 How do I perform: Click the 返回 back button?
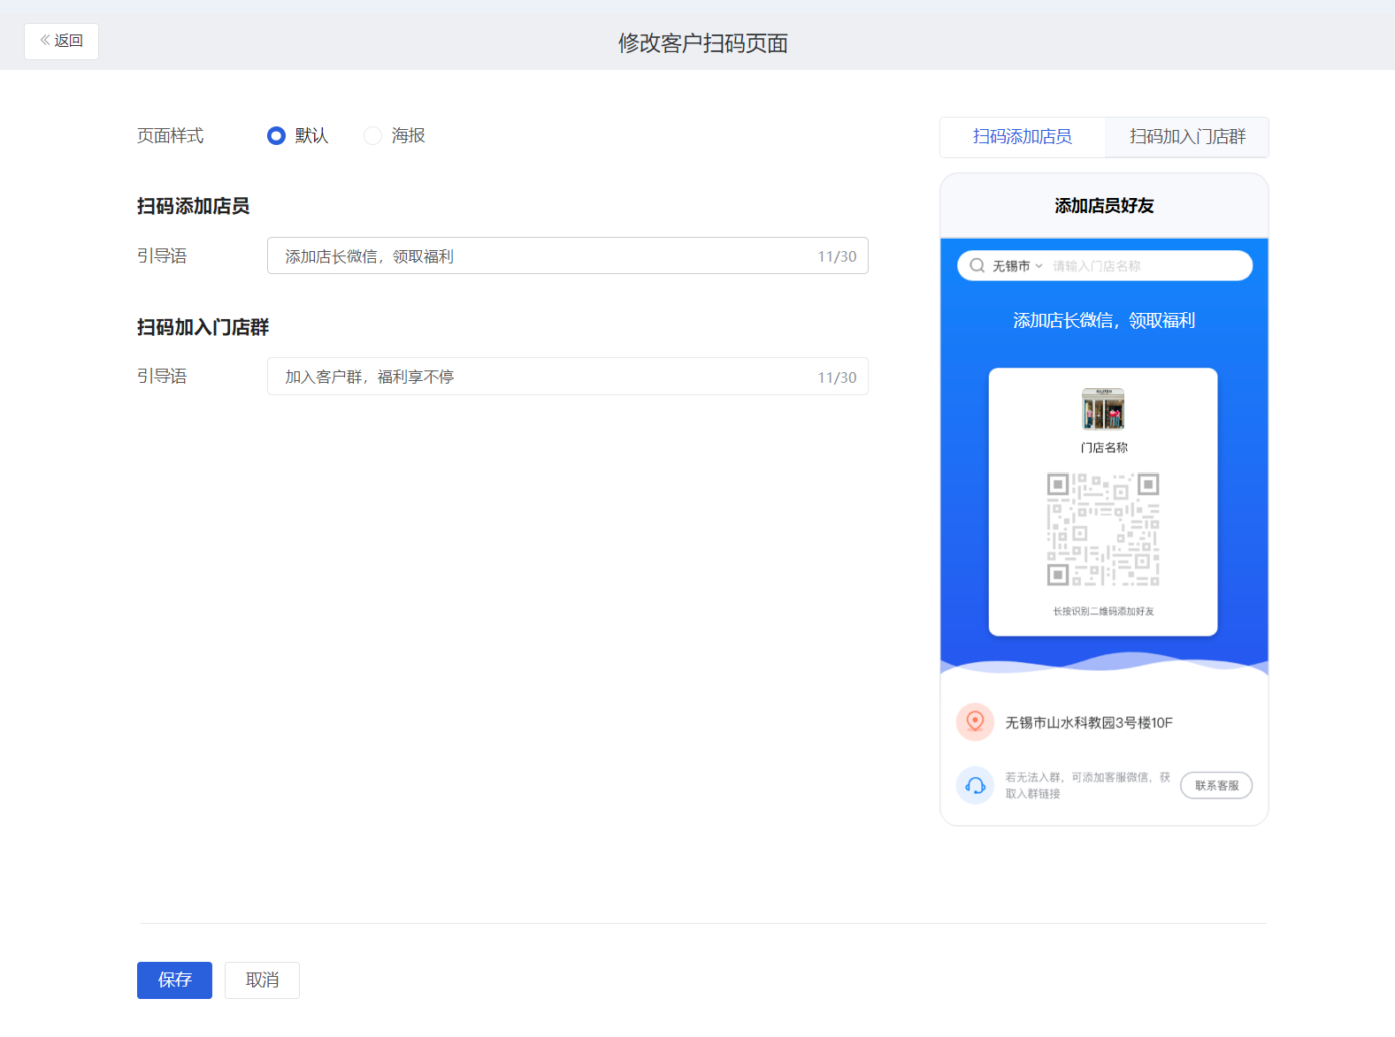coord(61,42)
